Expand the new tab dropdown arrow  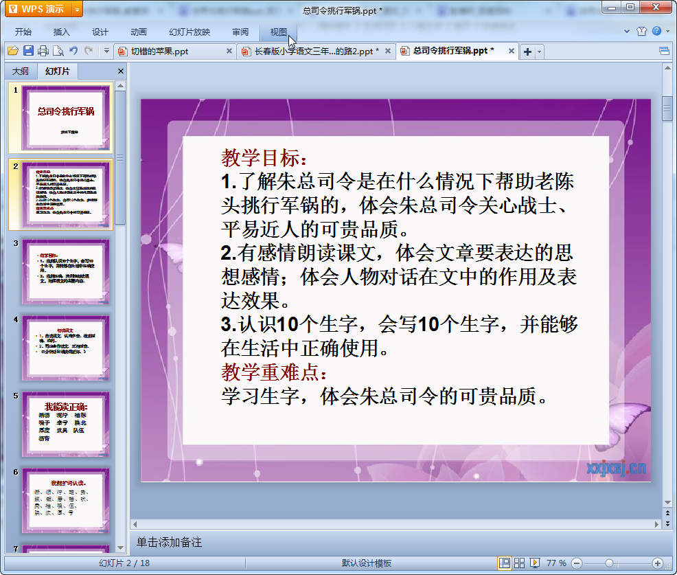(539, 52)
